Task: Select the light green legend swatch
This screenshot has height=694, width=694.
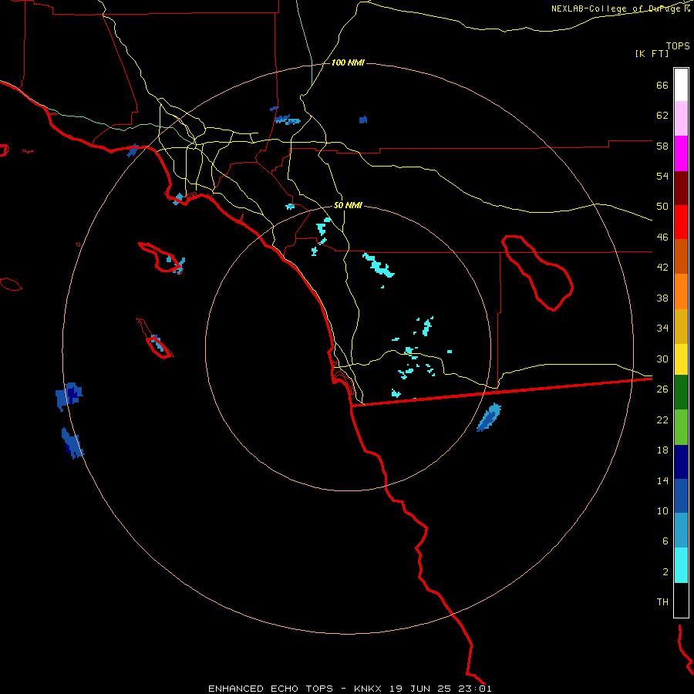Action: click(x=681, y=427)
